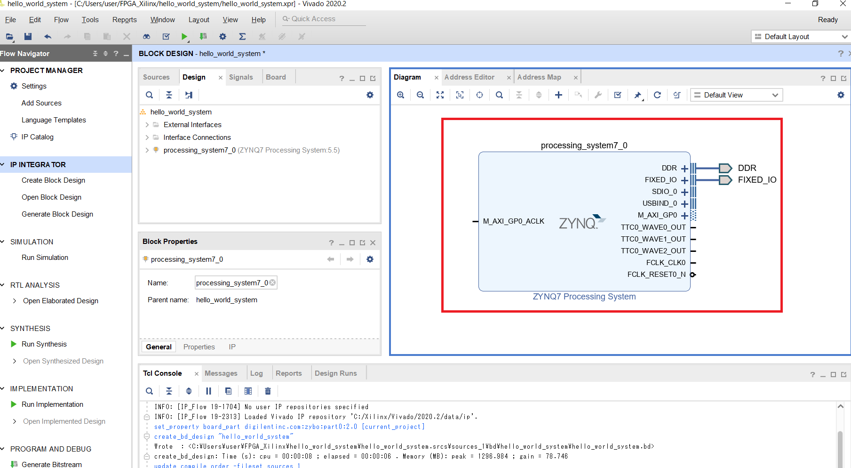Expand the M_AXI_GP0 interface pin plus sign
Image resolution: width=851 pixels, height=468 pixels.
point(684,216)
